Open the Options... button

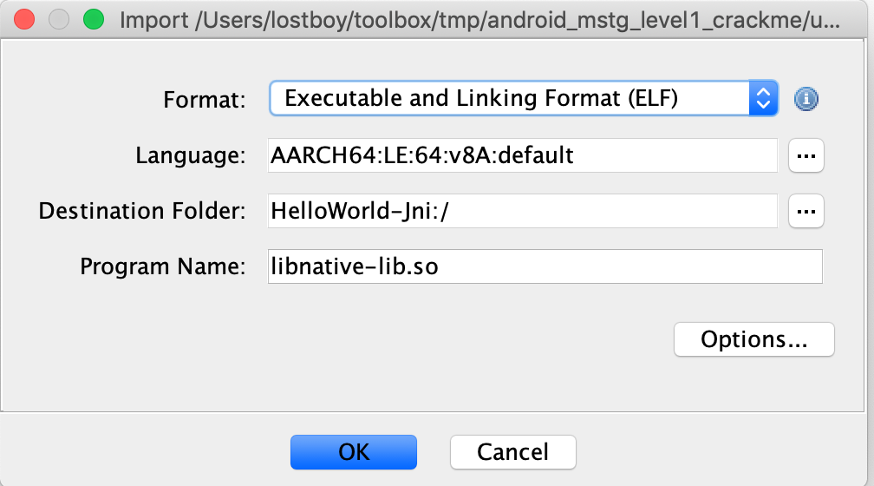pyautogui.click(x=753, y=339)
